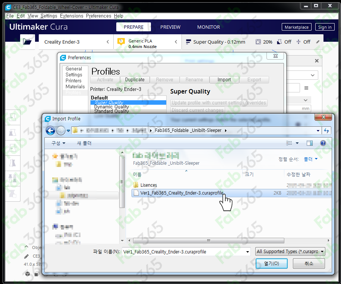This screenshot has width=341, height=284.
Task: Collapse the object list chevron
Action: 26,247
